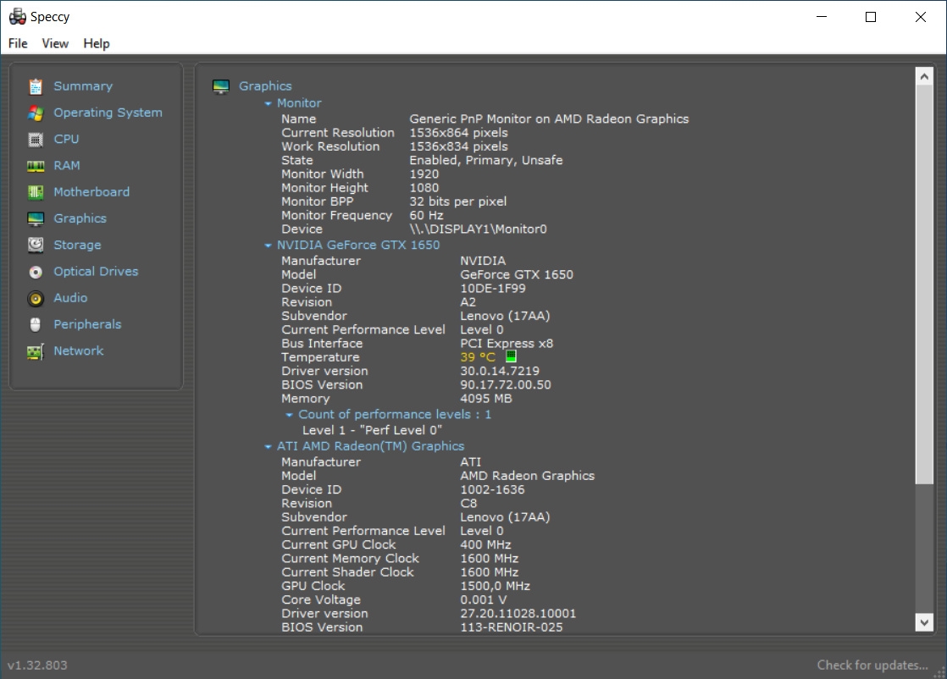This screenshot has width=947, height=679.
Task: Go to the Summary section
Action: pos(83,86)
